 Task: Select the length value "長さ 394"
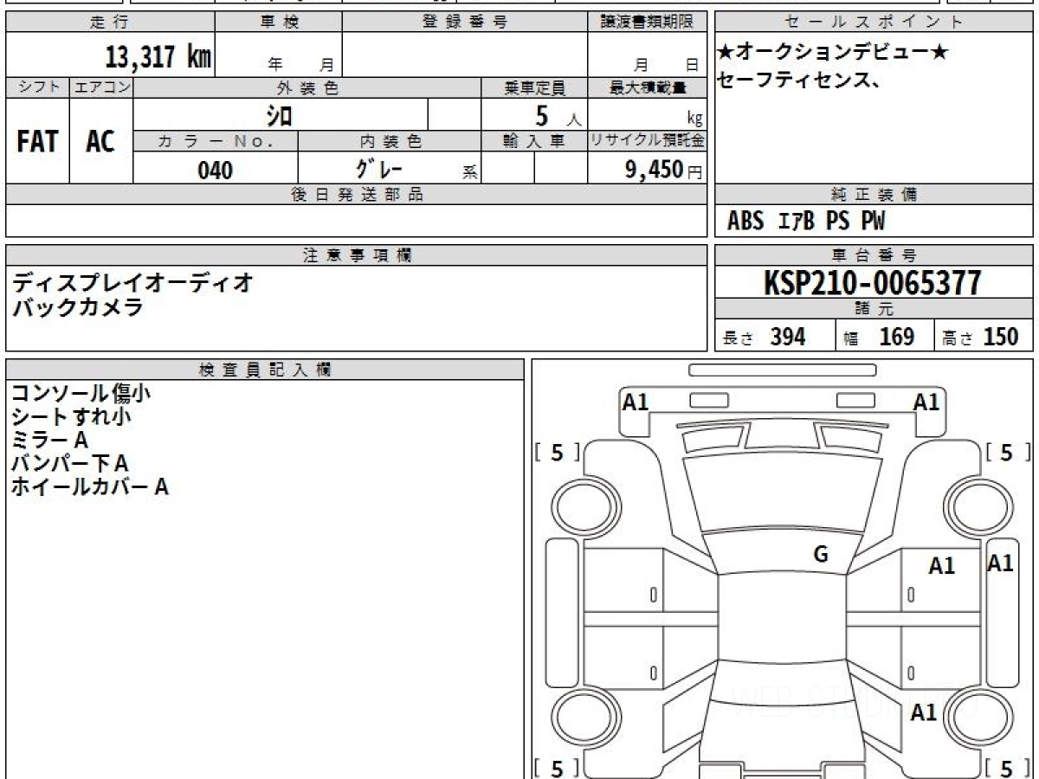[765, 337]
